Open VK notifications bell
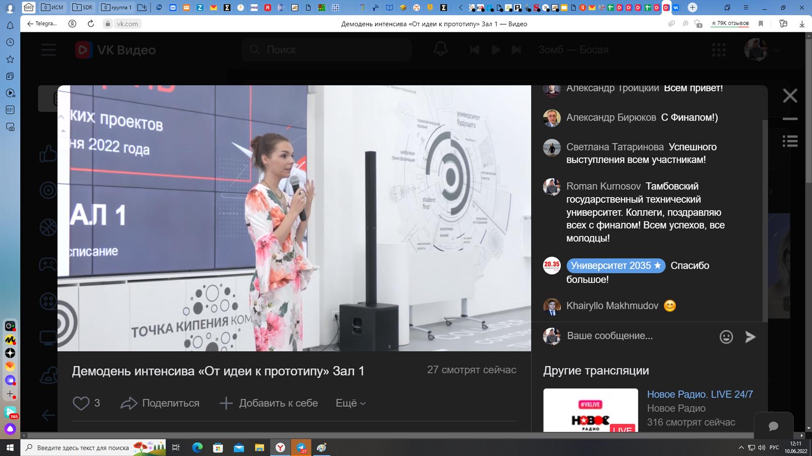The width and height of the screenshot is (812, 456). coord(441,49)
